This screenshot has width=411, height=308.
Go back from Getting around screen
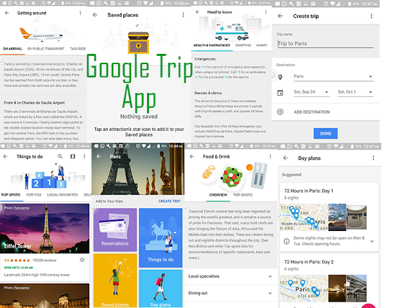click(x=7, y=13)
